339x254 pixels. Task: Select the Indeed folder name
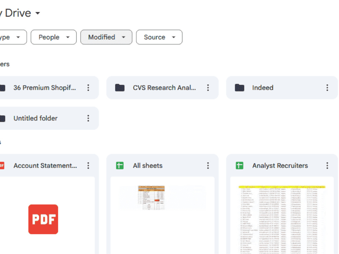(x=263, y=88)
